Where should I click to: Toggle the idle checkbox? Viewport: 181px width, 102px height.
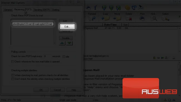tap(64, 57)
